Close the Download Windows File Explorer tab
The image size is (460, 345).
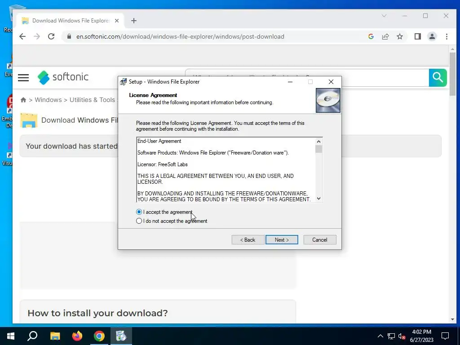(x=117, y=21)
